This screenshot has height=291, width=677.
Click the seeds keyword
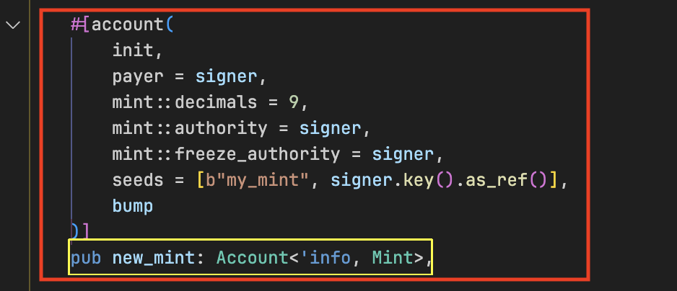(138, 180)
